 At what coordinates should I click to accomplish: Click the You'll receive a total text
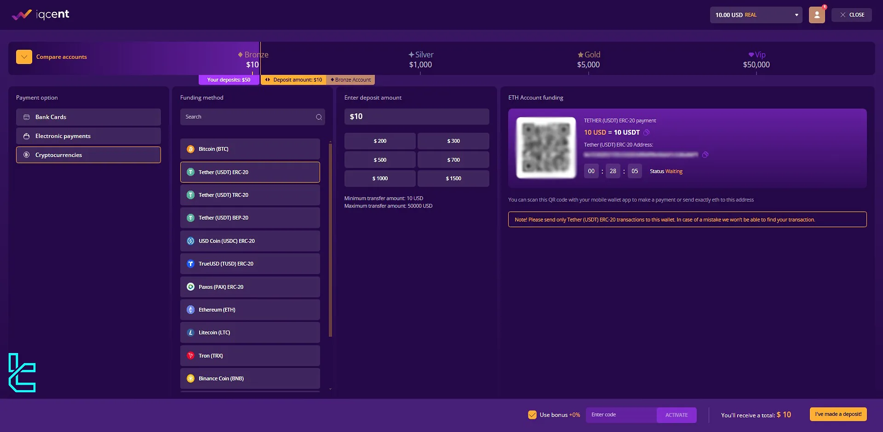click(x=756, y=415)
